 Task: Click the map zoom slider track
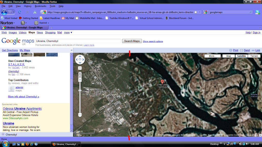80,102
